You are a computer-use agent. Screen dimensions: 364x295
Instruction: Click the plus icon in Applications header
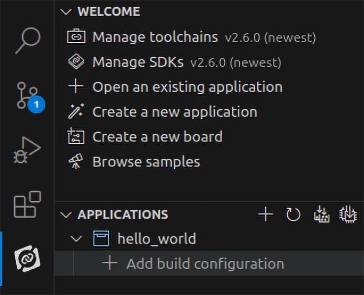point(266,215)
